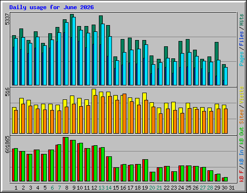The width and height of the screenshot is (247, 193).
Task: Click the "Files" legend label
Action: click(242, 39)
